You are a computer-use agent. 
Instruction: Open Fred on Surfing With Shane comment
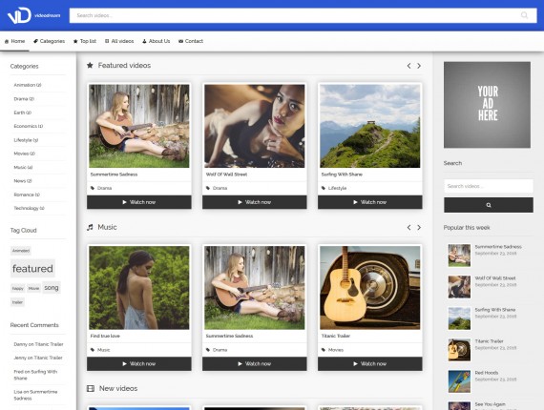[35, 375]
